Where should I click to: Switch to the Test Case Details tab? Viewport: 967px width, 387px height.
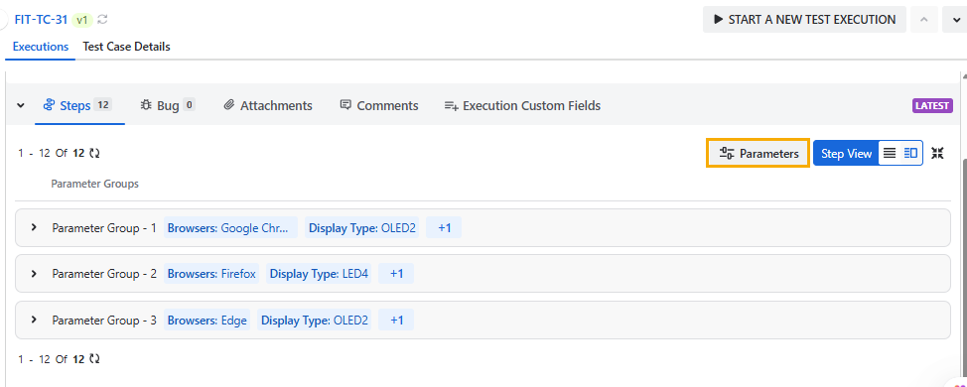(126, 47)
